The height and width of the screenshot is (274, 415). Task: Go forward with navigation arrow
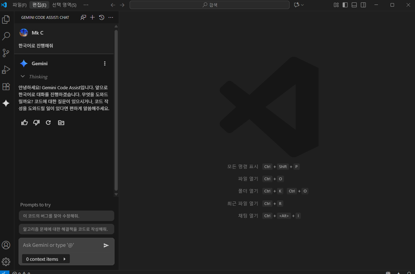[122, 5]
